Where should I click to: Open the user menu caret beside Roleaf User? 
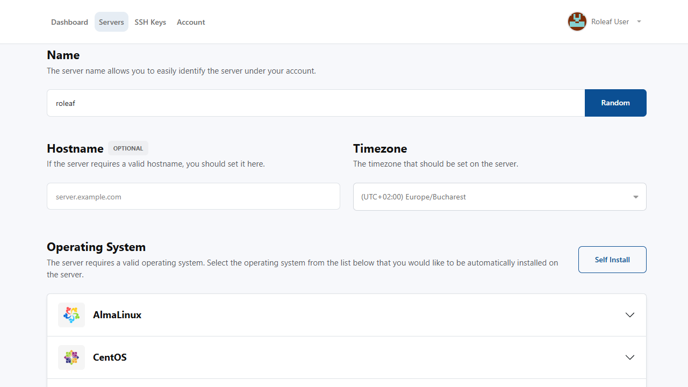(x=639, y=22)
